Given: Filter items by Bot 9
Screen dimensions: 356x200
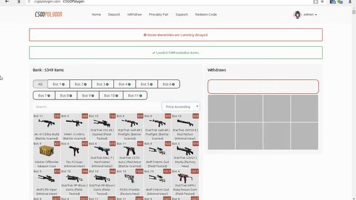Looking at the screenshot, I should coord(88,96).
